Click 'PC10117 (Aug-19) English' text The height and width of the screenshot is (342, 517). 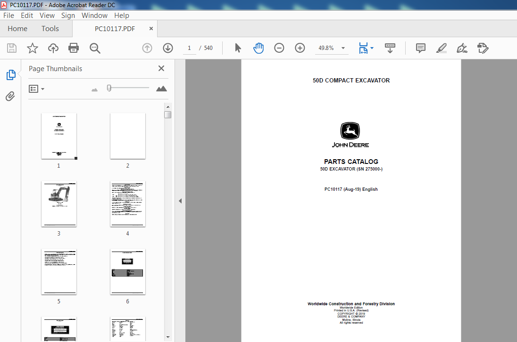(x=351, y=189)
